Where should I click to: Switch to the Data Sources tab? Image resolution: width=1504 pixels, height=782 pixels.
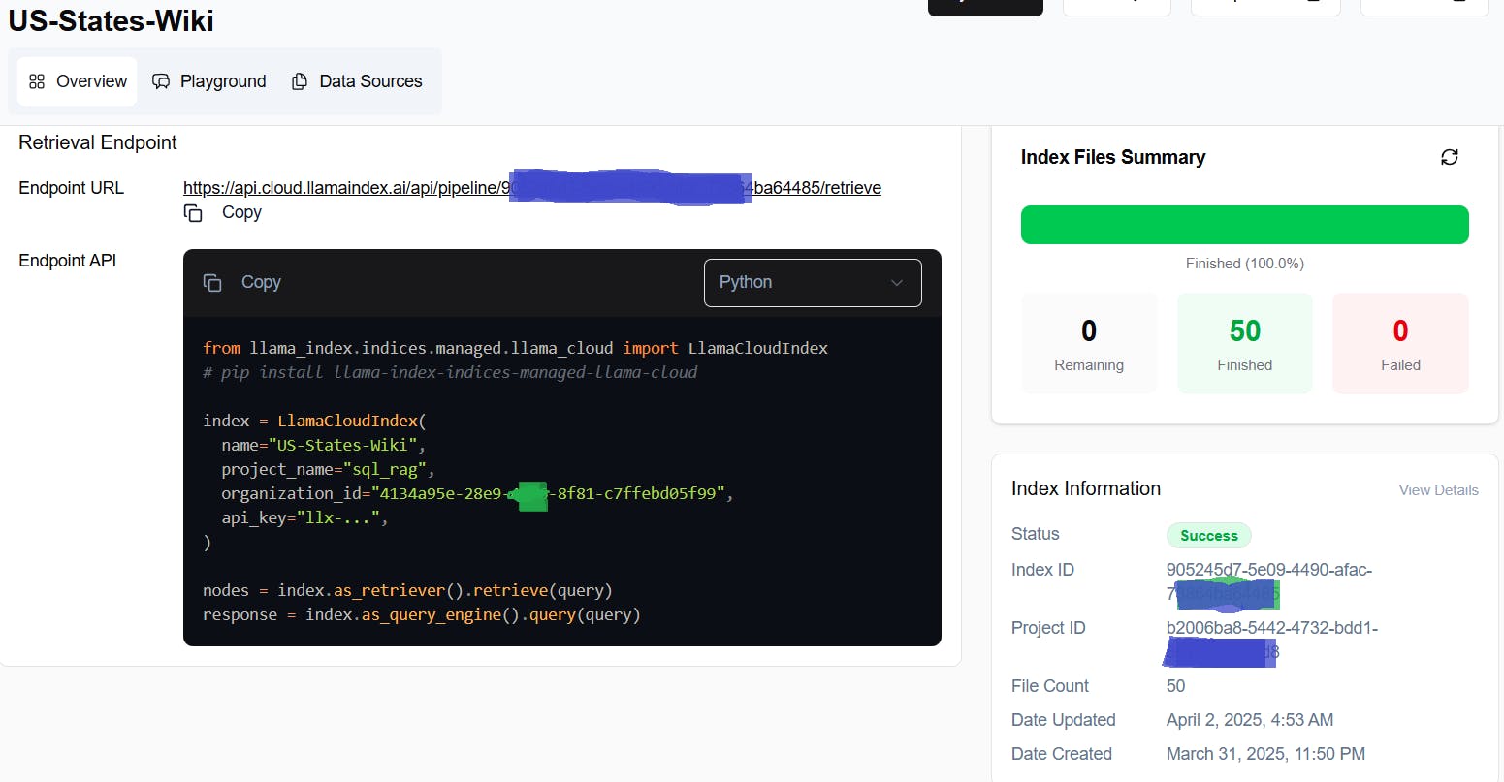pos(357,81)
